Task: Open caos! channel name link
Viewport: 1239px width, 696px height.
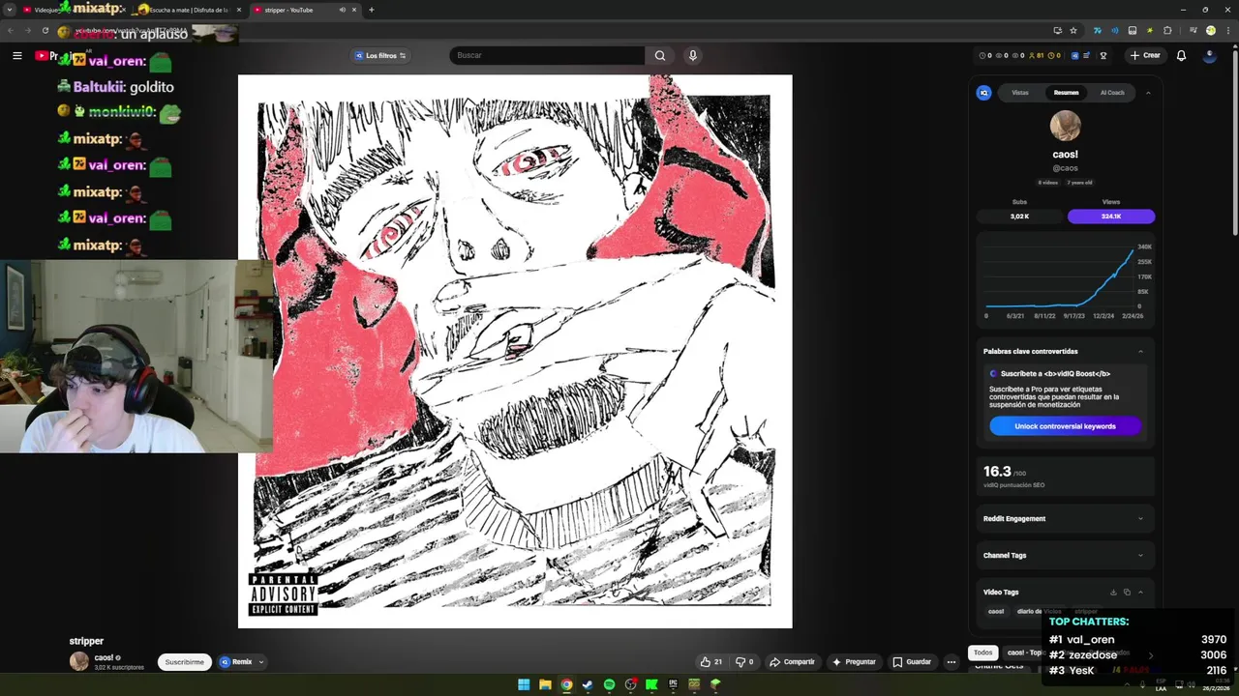Action: pos(104,657)
